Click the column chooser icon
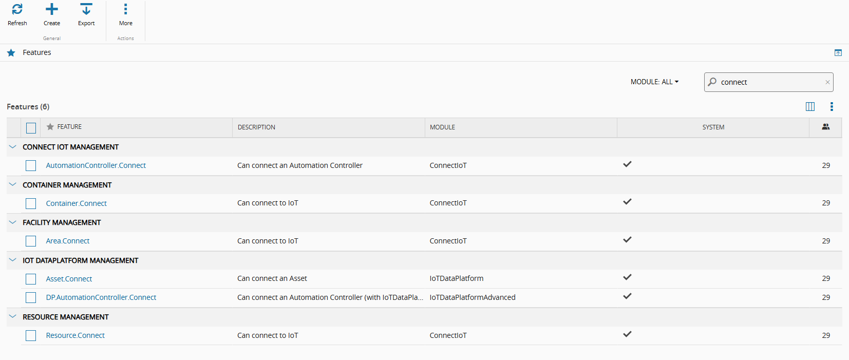This screenshot has width=849, height=360. pyautogui.click(x=810, y=106)
